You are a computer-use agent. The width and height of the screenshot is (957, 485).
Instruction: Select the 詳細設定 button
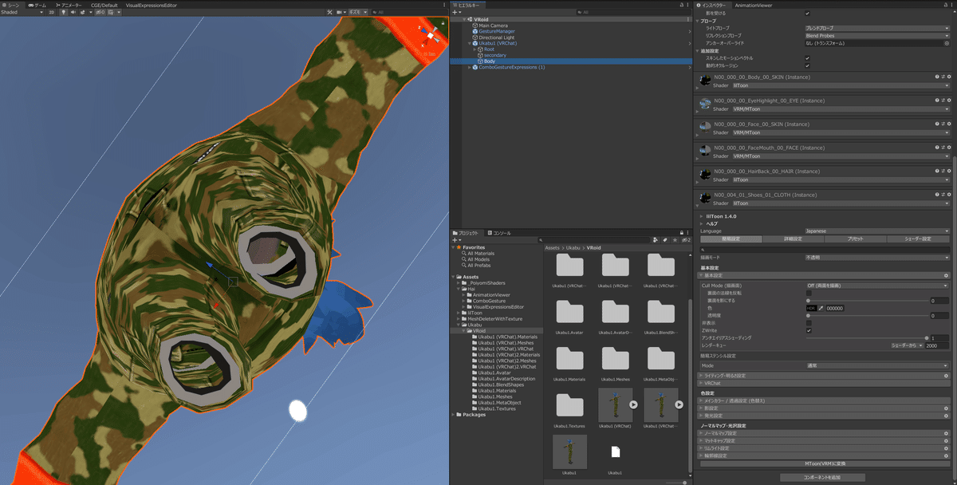[x=794, y=239]
